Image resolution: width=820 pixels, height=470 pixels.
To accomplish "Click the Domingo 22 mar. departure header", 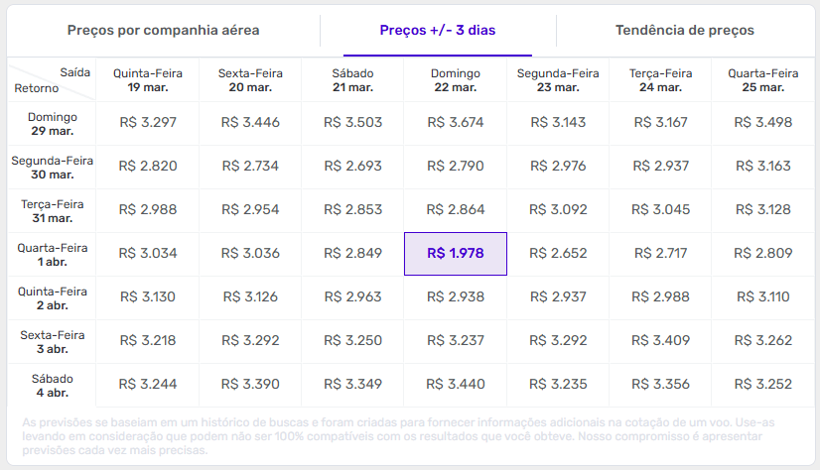I will click(x=456, y=80).
